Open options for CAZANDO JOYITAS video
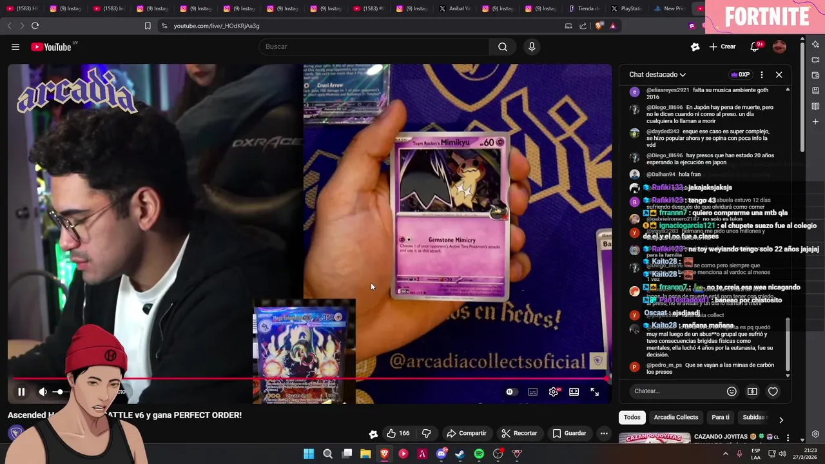Image resolution: width=825 pixels, height=464 pixels. (788, 438)
